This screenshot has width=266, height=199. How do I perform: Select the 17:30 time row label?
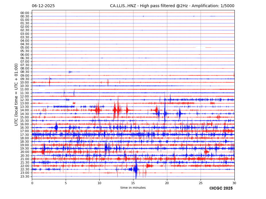pyautogui.click(x=25, y=135)
